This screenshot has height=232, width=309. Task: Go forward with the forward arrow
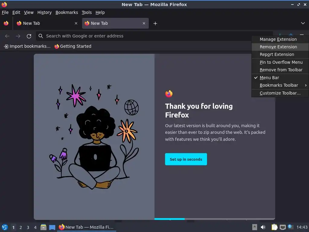(x=18, y=36)
